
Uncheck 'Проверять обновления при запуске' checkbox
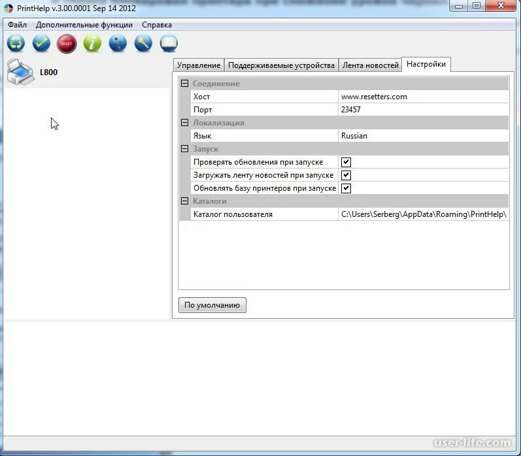coord(346,162)
